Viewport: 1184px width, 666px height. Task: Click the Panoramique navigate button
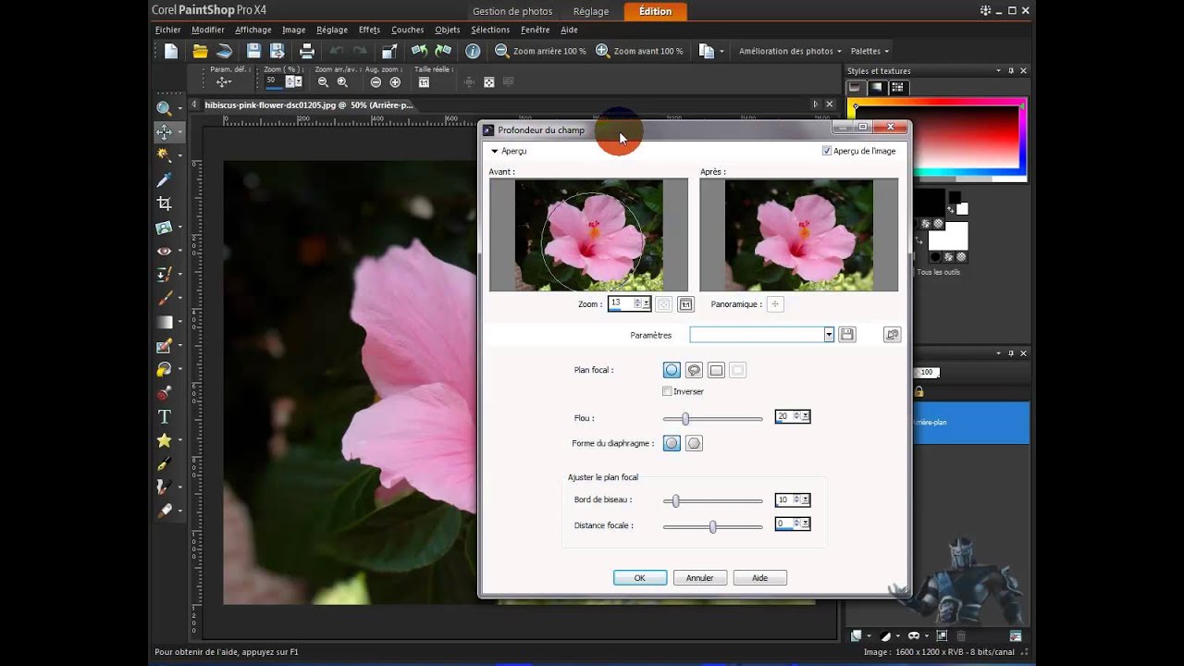click(775, 303)
